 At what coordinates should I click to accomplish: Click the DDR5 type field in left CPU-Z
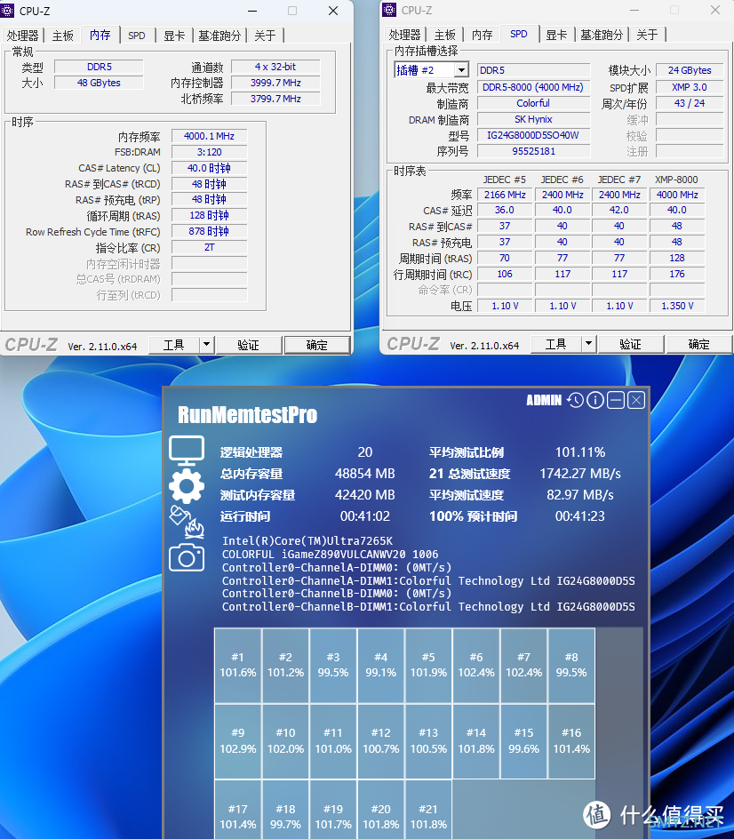pyautogui.click(x=99, y=67)
